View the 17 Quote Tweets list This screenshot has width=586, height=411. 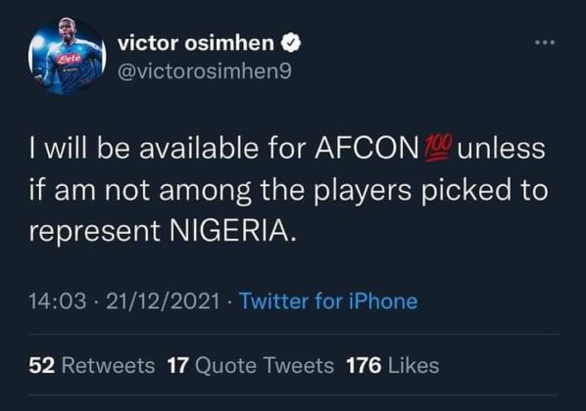(x=251, y=365)
